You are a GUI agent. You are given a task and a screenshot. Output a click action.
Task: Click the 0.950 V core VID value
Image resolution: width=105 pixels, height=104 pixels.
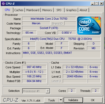point(67,33)
